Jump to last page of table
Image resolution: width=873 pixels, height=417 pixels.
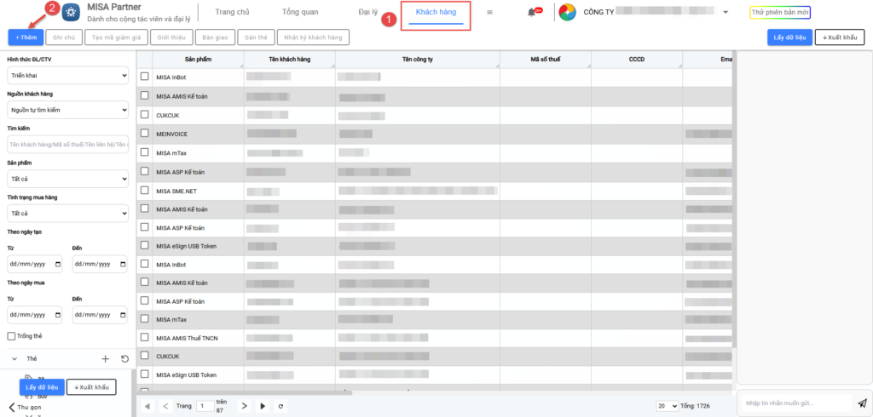coord(263,407)
